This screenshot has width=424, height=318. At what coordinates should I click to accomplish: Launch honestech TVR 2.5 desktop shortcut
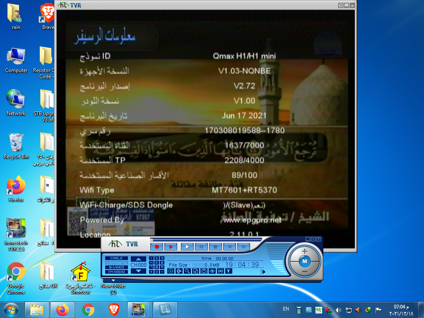click(16, 235)
